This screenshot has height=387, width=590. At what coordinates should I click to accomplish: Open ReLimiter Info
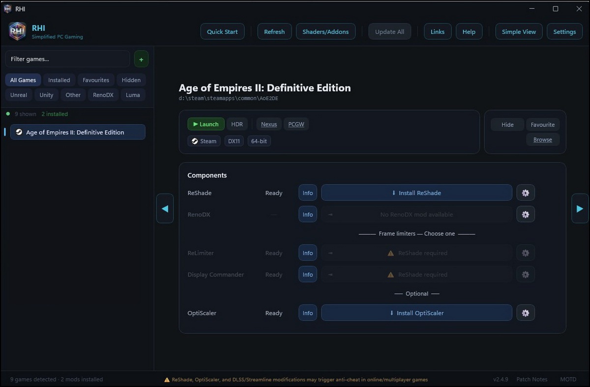308,253
